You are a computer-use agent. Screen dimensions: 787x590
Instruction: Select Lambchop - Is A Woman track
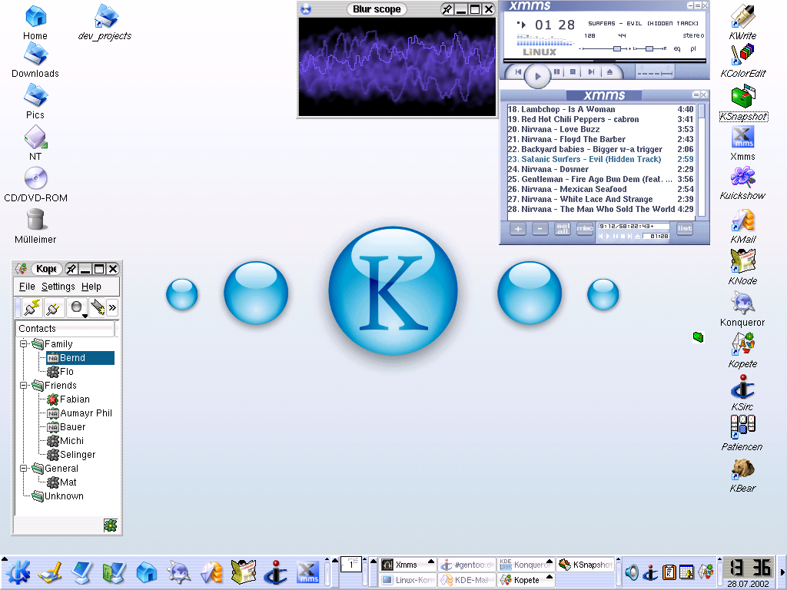coord(600,109)
